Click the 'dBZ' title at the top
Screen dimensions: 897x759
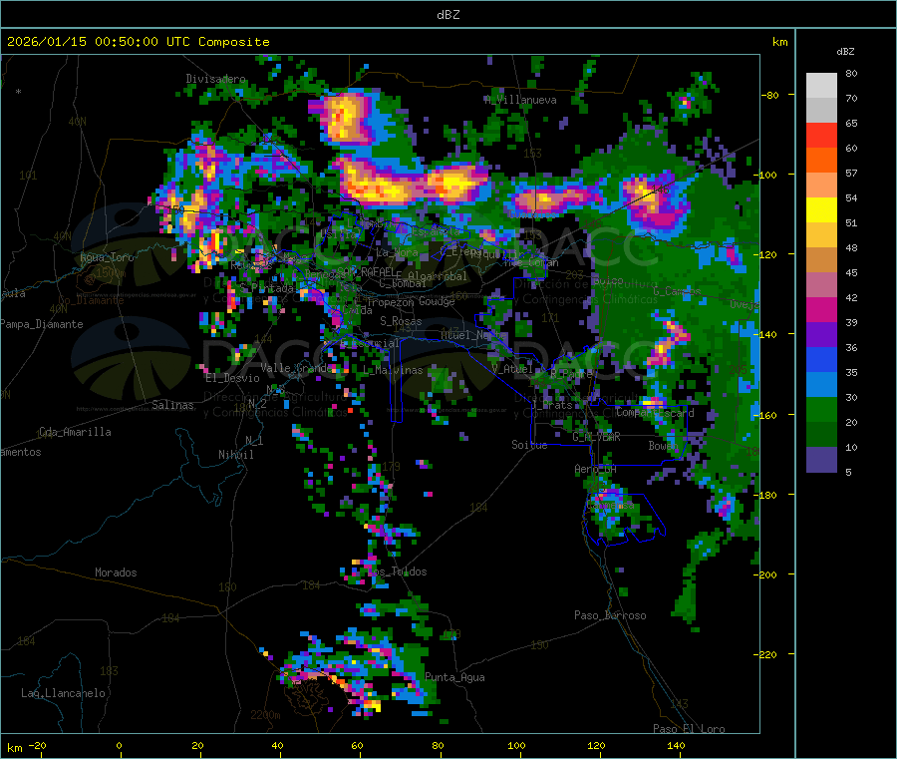tap(448, 15)
